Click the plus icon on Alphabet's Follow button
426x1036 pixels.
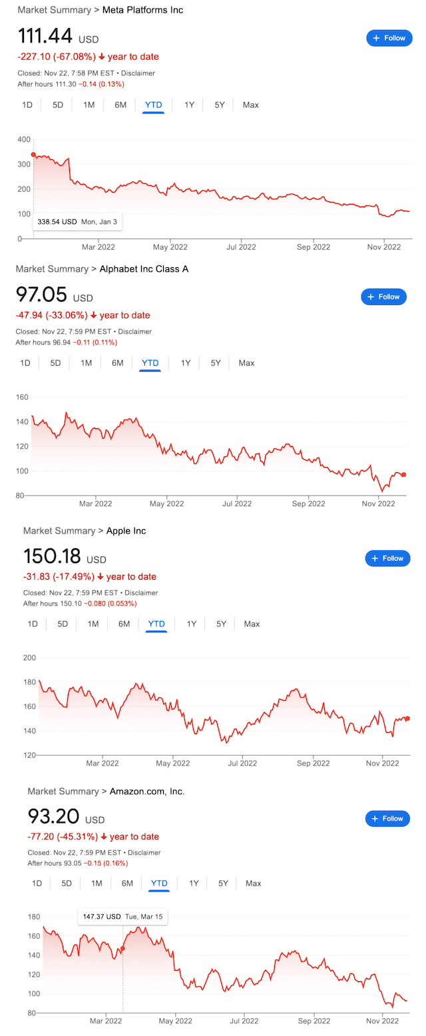coord(371,296)
